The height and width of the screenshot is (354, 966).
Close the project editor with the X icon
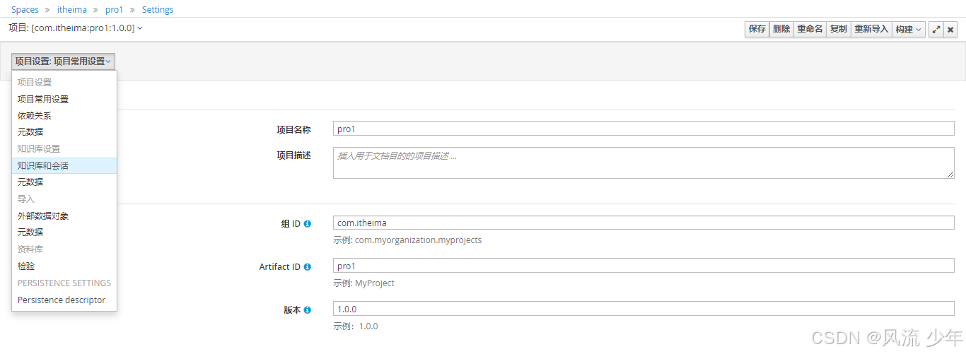(951, 29)
